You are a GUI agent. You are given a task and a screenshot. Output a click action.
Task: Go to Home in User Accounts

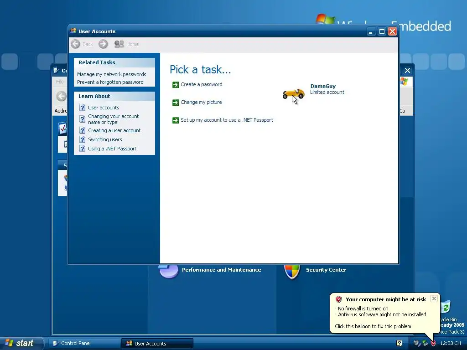pyautogui.click(x=127, y=44)
